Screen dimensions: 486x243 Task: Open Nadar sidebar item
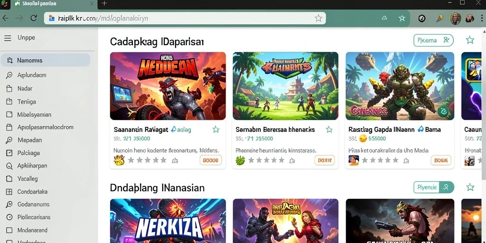tap(25, 88)
